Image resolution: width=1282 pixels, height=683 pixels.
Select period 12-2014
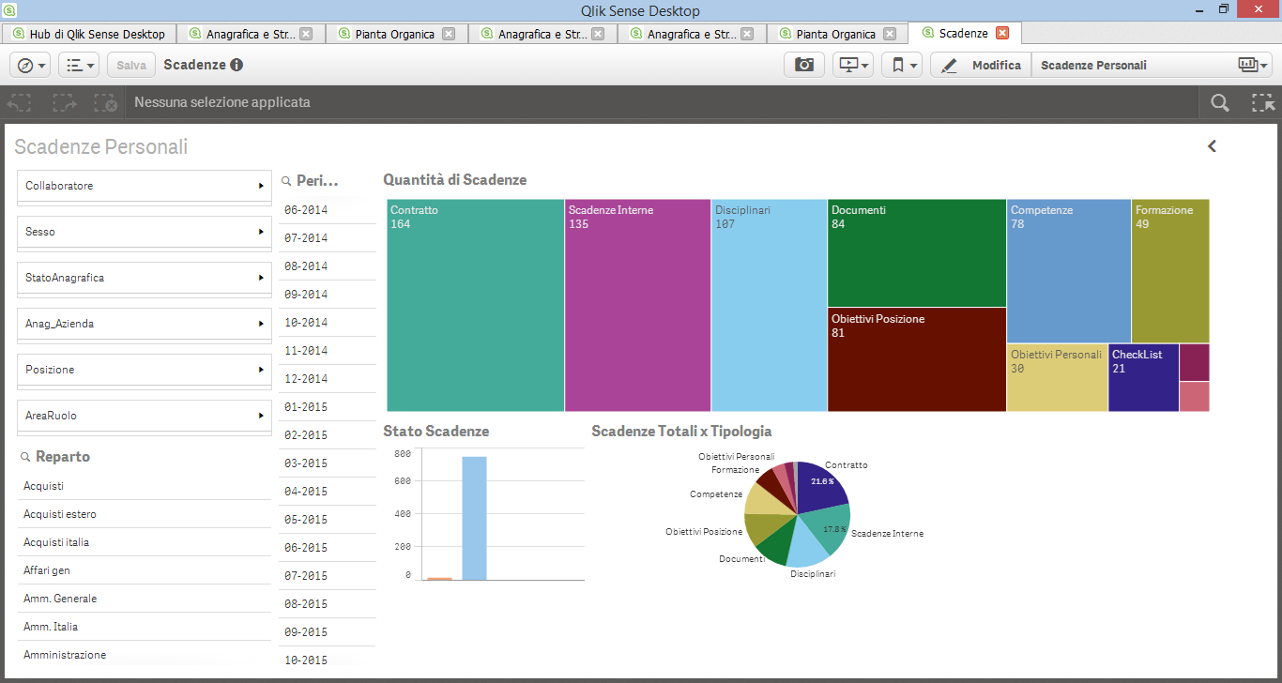click(x=328, y=379)
